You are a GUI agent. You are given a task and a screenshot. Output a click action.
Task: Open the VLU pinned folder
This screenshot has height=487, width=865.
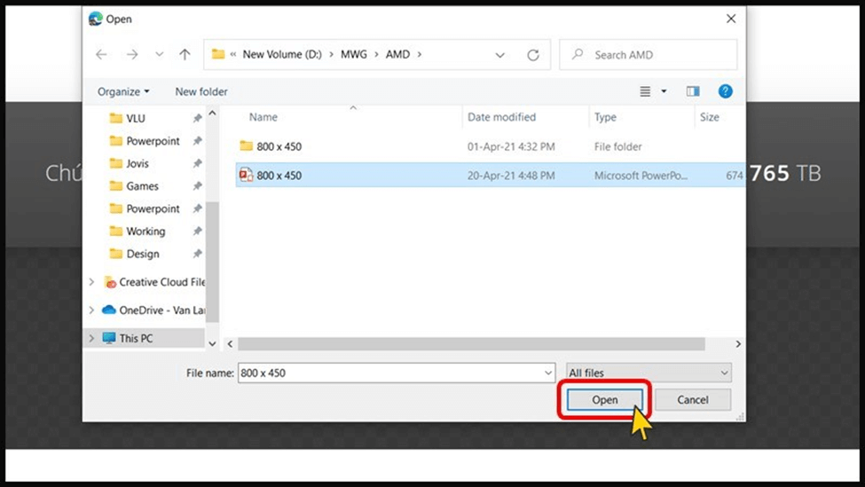[x=135, y=118]
